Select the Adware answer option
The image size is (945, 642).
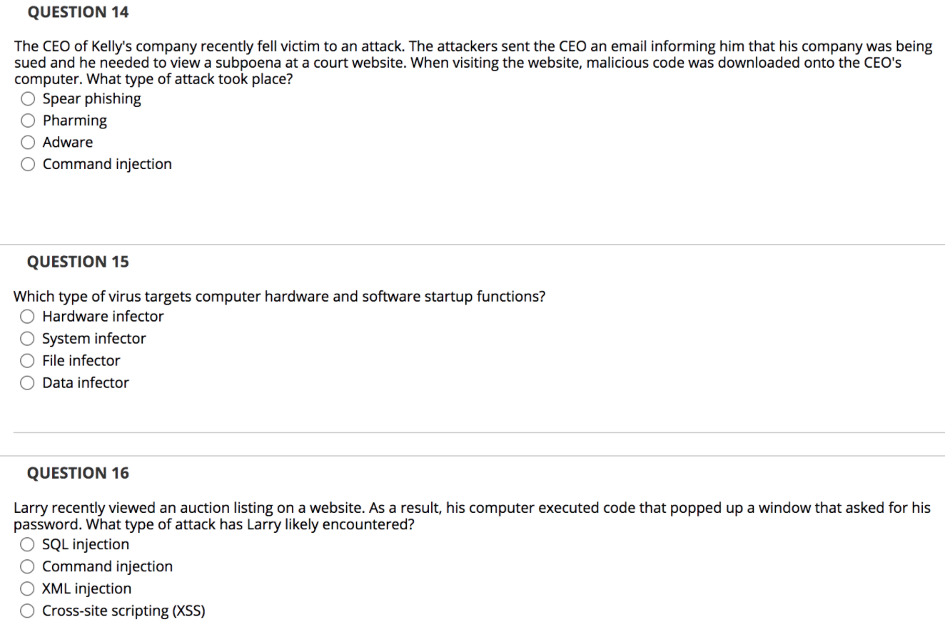pos(28,142)
